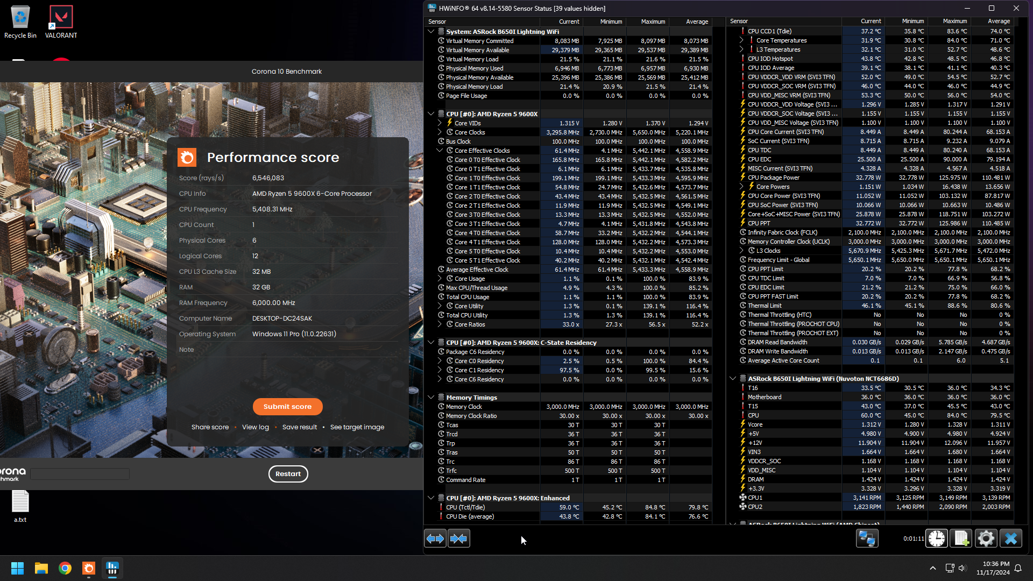Open the network status tray icon
This screenshot has width=1033, height=581.
950,568
